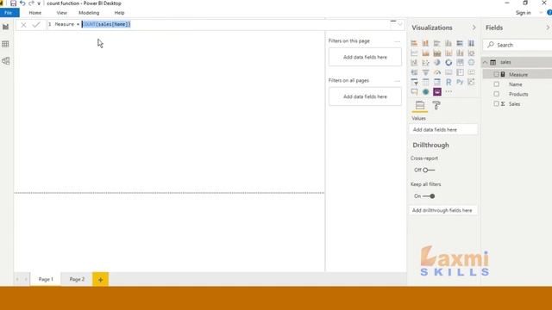Select the Stacked column chart visual
Image resolution: width=552 pixels, height=310 pixels.
click(x=425, y=43)
